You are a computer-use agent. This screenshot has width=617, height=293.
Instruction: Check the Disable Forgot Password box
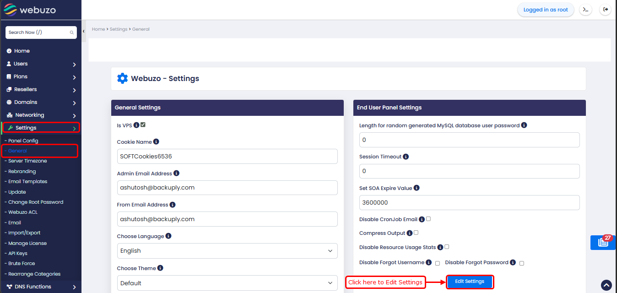point(522,263)
